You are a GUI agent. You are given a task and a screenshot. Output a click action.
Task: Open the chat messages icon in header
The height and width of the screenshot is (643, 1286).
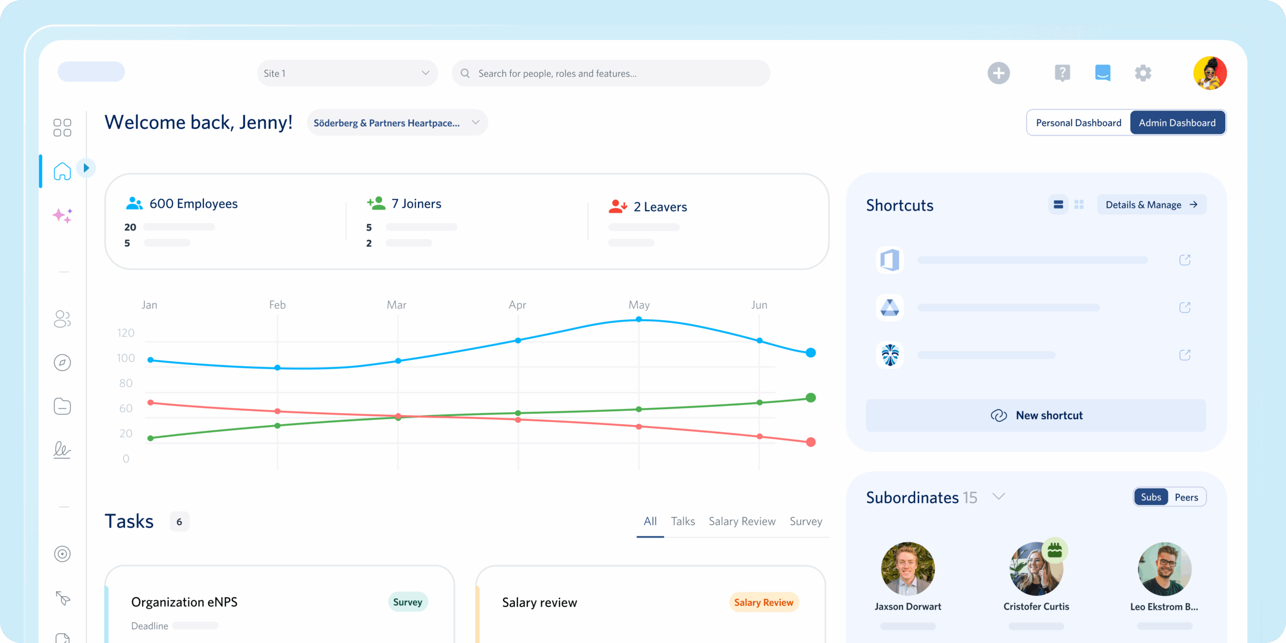pyautogui.click(x=1103, y=73)
